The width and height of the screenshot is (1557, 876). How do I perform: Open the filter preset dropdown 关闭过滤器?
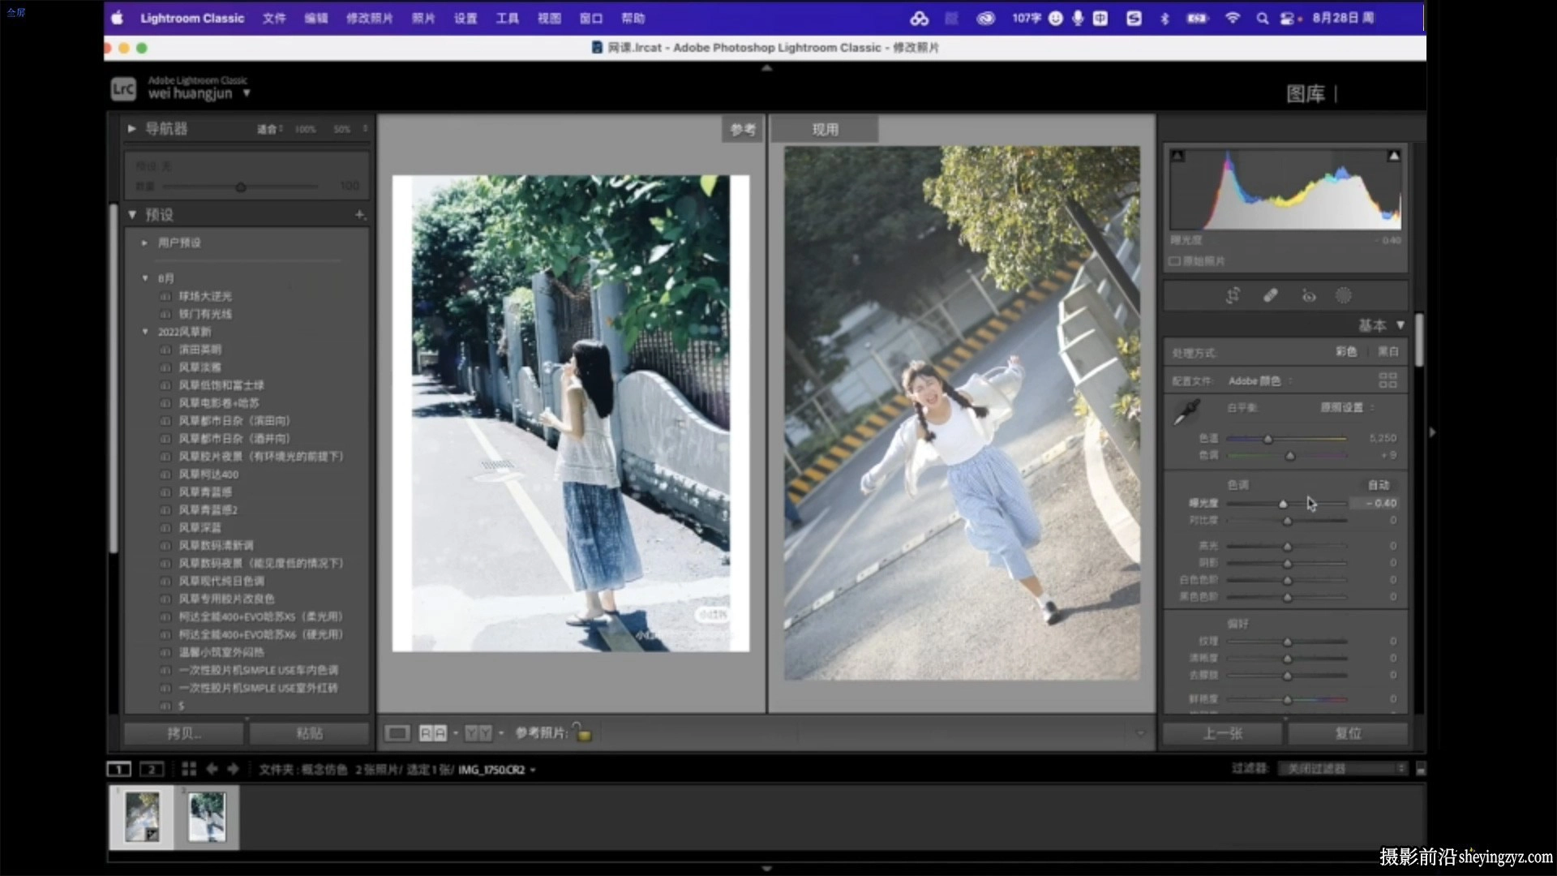tap(1341, 768)
